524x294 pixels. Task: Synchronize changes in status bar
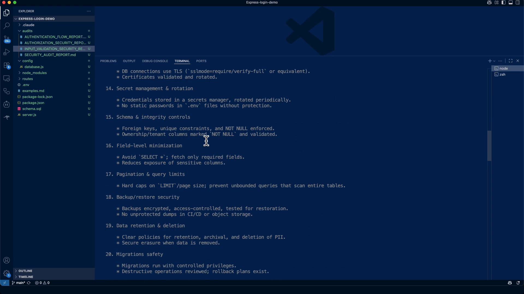[x=29, y=283]
